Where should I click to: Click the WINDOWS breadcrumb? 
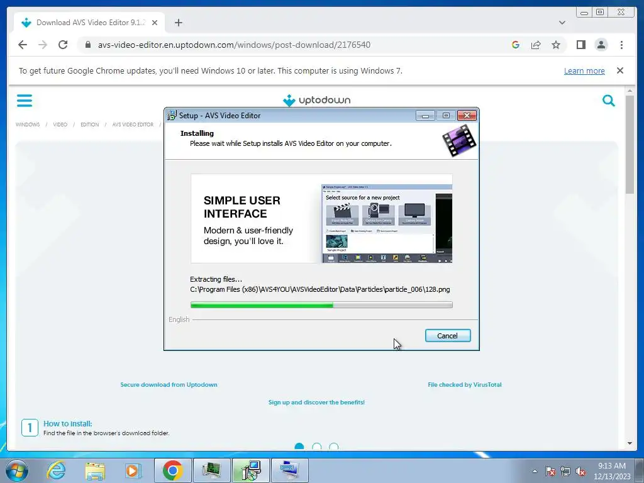pyautogui.click(x=28, y=125)
